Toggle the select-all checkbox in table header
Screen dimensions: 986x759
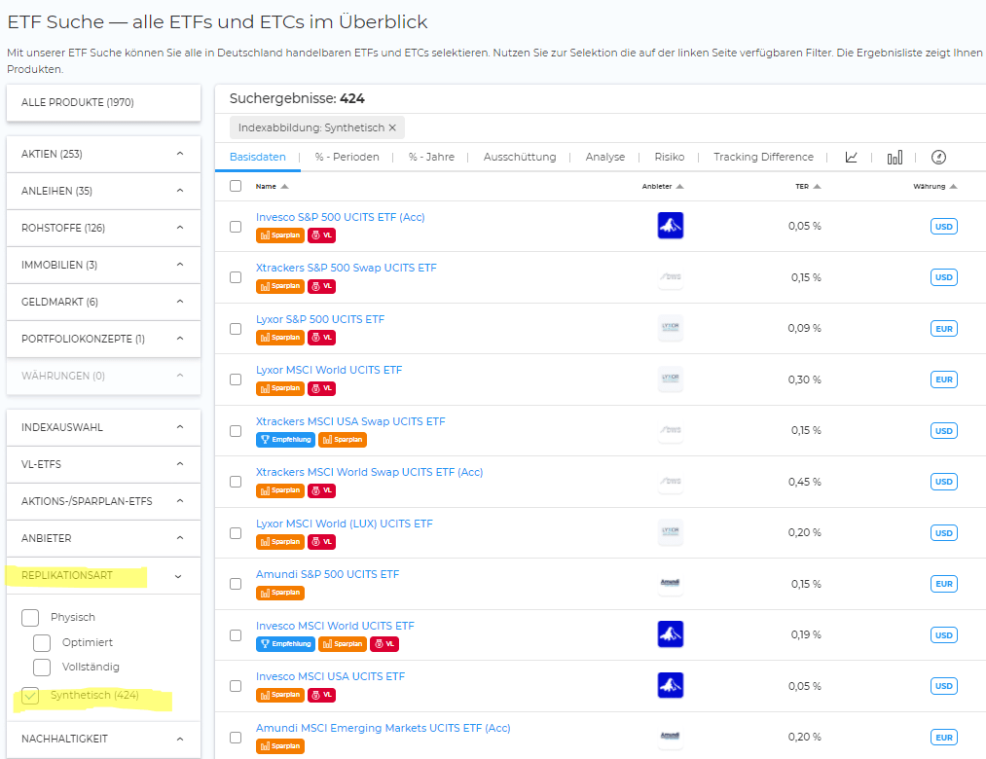[x=236, y=186]
